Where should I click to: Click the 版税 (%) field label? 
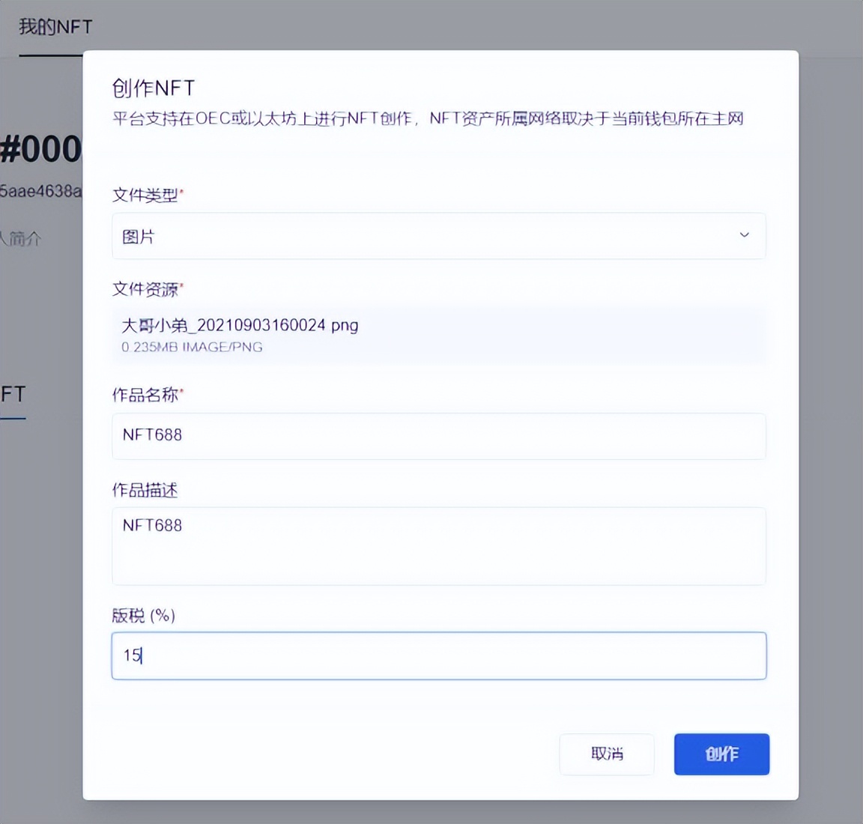143,616
